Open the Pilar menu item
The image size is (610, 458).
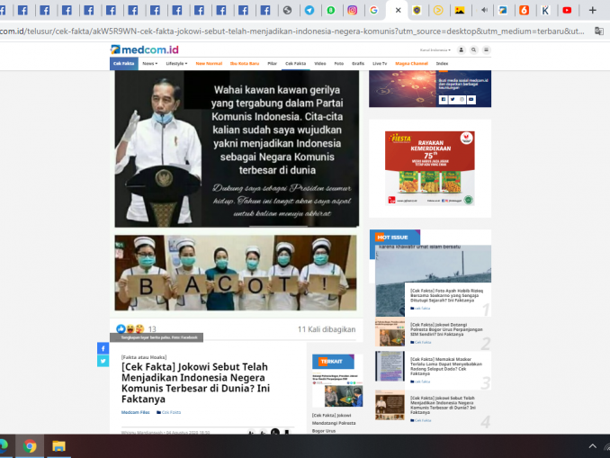(272, 63)
